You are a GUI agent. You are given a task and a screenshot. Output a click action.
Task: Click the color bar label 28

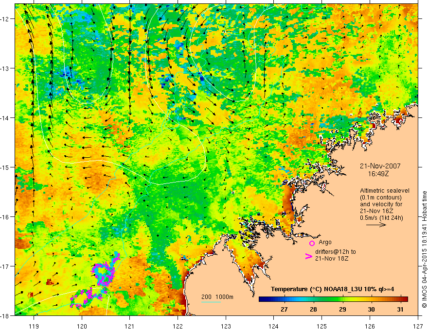313,309
